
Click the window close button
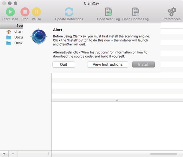(x=4, y=3)
